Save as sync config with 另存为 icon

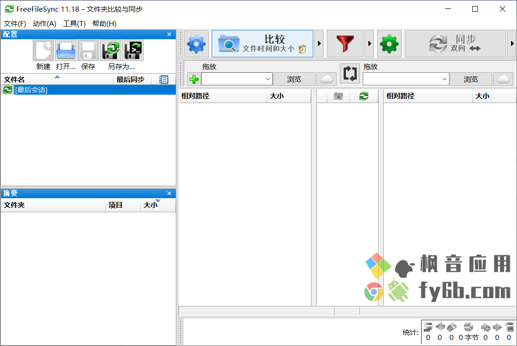coord(110,50)
